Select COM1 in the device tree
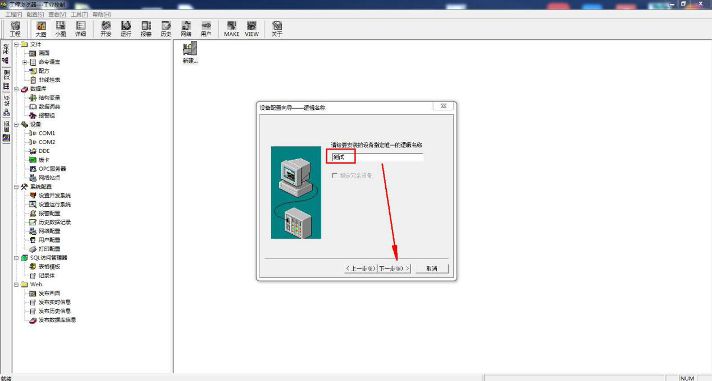The image size is (712, 381). (47, 133)
